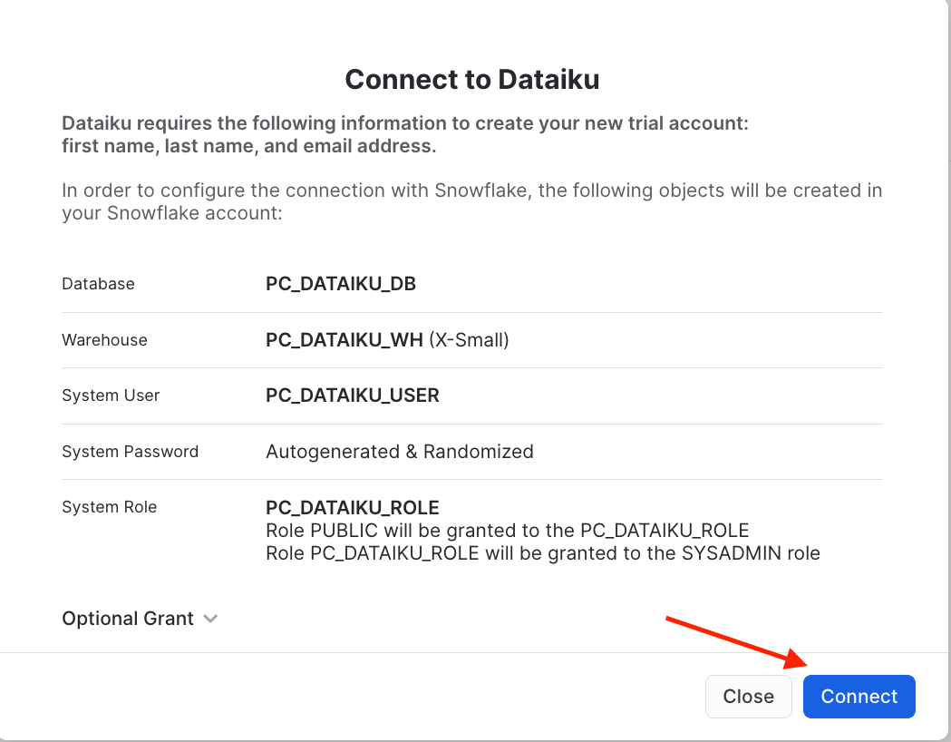This screenshot has height=742, width=951.
Task: Click the SYSADMIN role grant description line
Action: click(x=542, y=552)
